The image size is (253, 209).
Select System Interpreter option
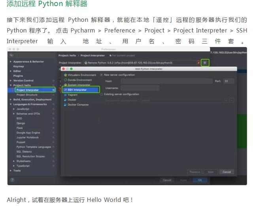[x=77, y=84]
